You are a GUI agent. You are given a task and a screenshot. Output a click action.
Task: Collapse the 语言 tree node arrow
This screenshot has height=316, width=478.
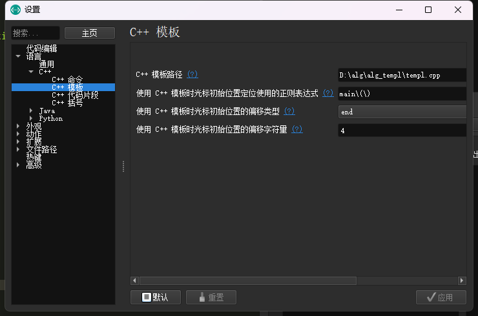point(18,56)
